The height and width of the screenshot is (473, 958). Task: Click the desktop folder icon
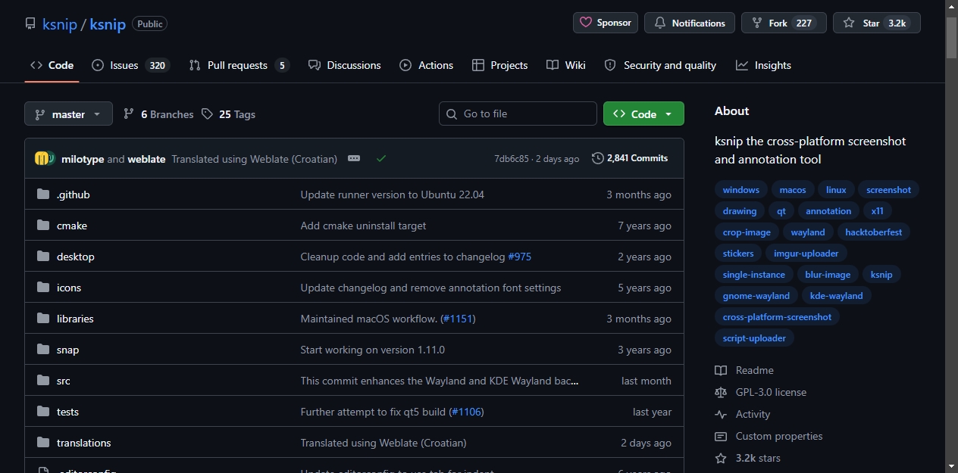(43, 257)
